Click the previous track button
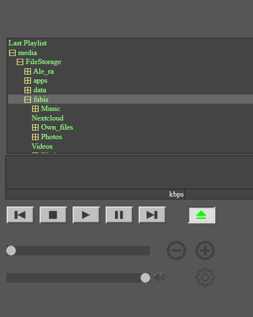253x317 pixels. pos(20,215)
